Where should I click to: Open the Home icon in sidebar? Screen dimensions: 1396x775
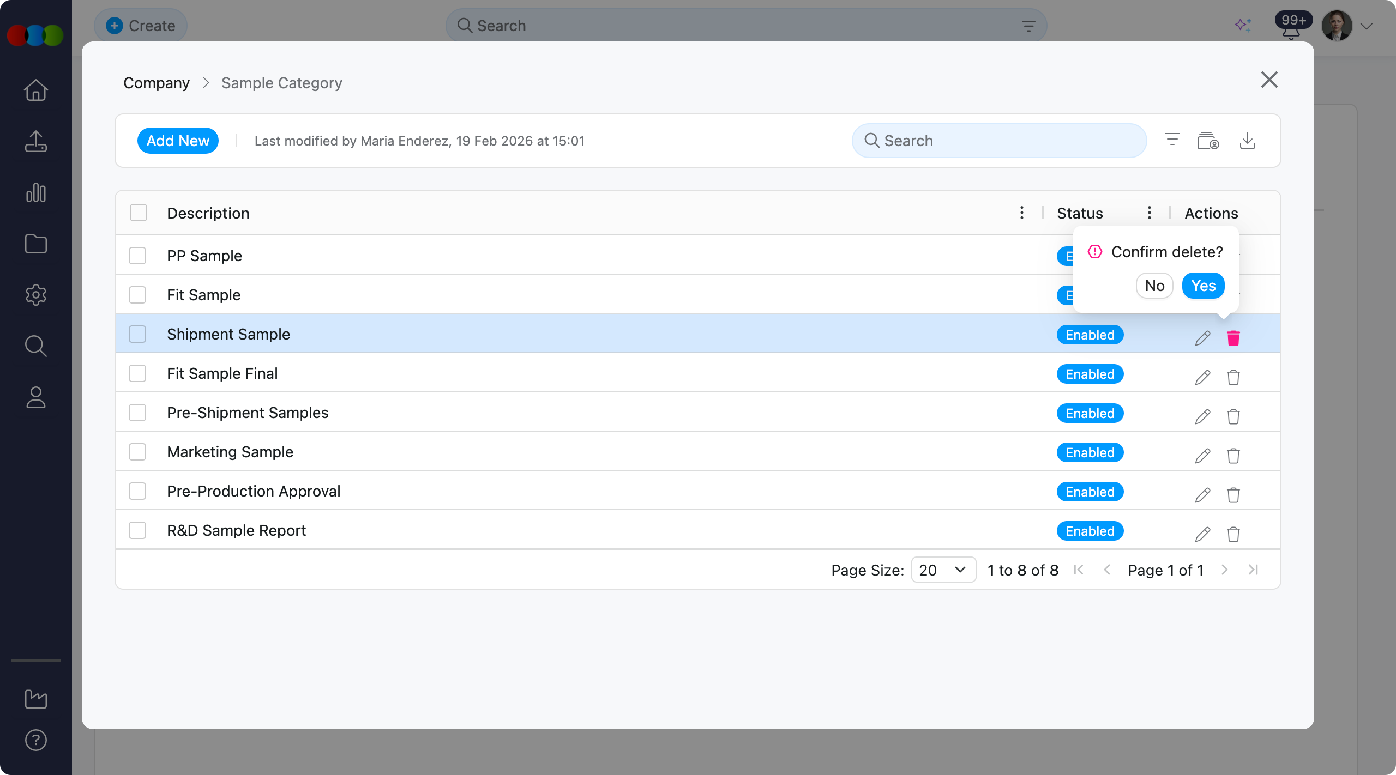click(35, 89)
